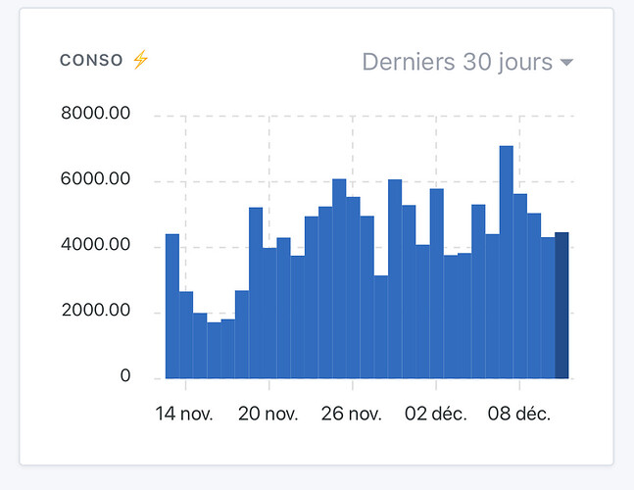
Task: Click the 4000.00 y-axis label
Action: 94,246
